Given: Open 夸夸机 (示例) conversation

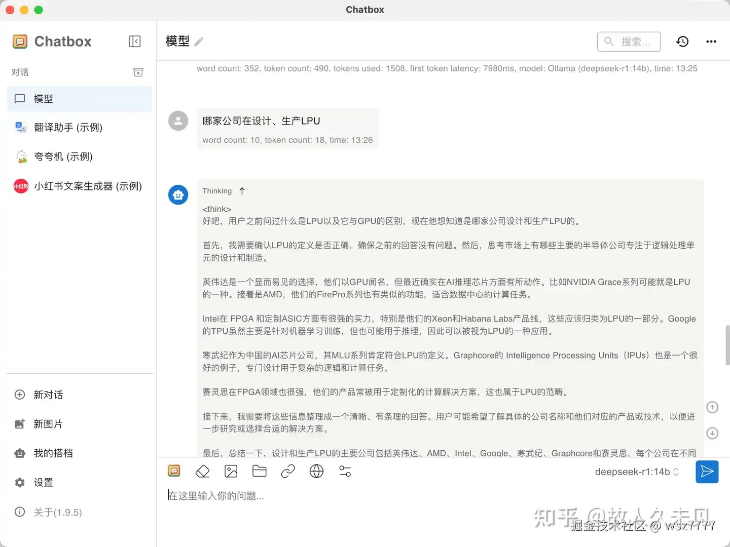Looking at the screenshot, I should point(80,157).
